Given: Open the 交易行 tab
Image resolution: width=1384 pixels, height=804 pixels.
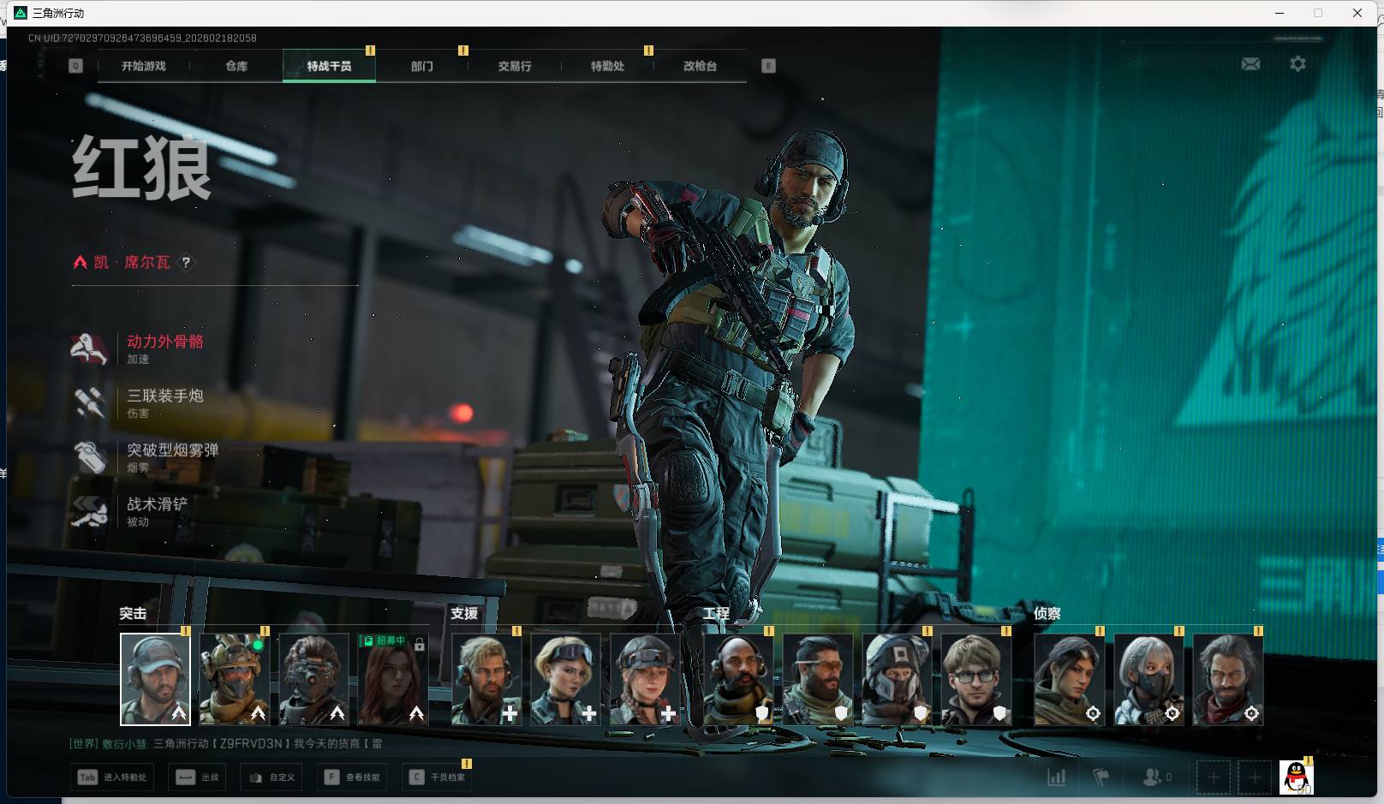Looking at the screenshot, I should (x=515, y=66).
